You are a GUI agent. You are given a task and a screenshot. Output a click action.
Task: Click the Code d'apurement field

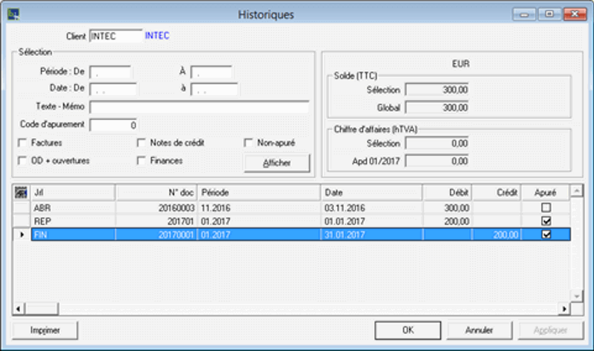click(114, 125)
